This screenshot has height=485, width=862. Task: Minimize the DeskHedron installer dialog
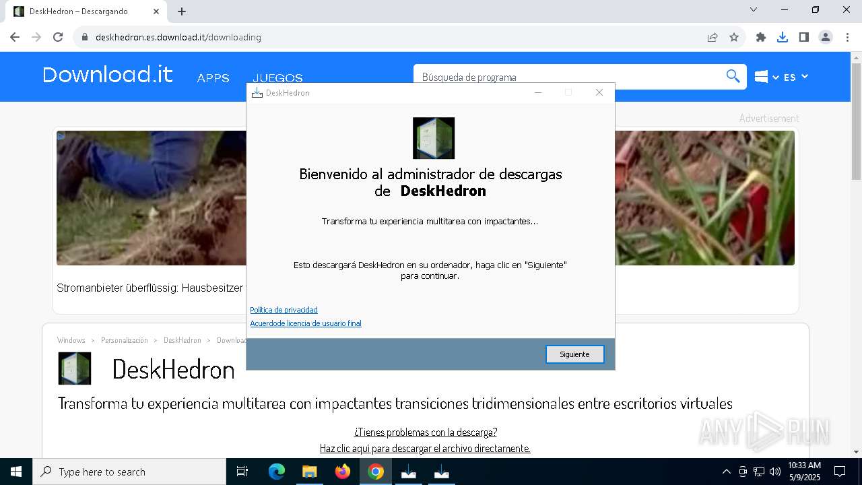click(x=538, y=93)
